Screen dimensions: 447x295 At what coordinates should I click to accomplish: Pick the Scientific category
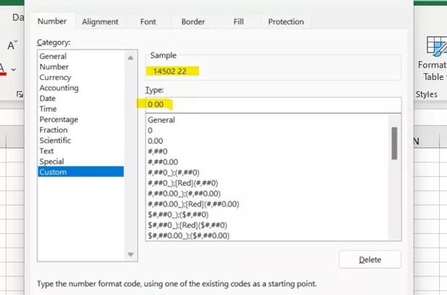pos(57,141)
